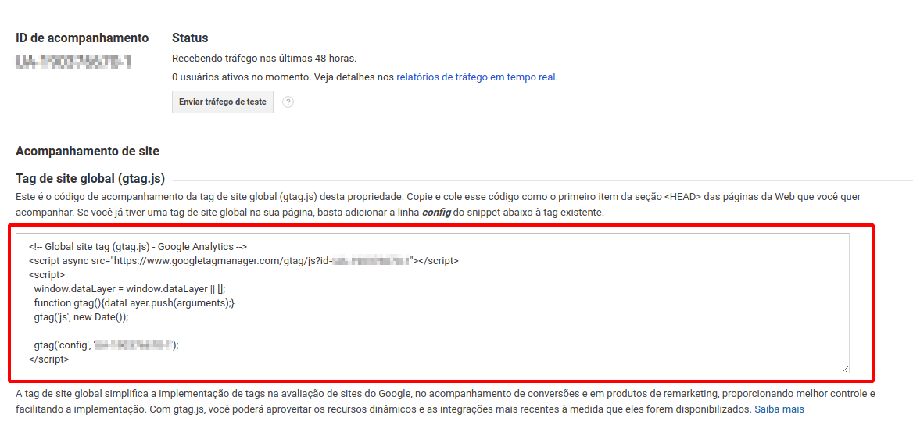Viewport: 913px width, 436px height.
Task: Follow the Saiba mais link
Action: click(779, 409)
